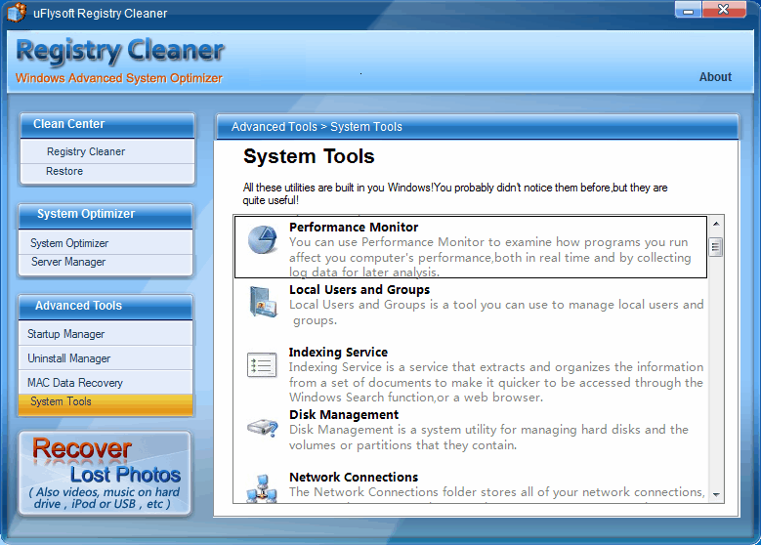Open the Restore option

coord(107,171)
